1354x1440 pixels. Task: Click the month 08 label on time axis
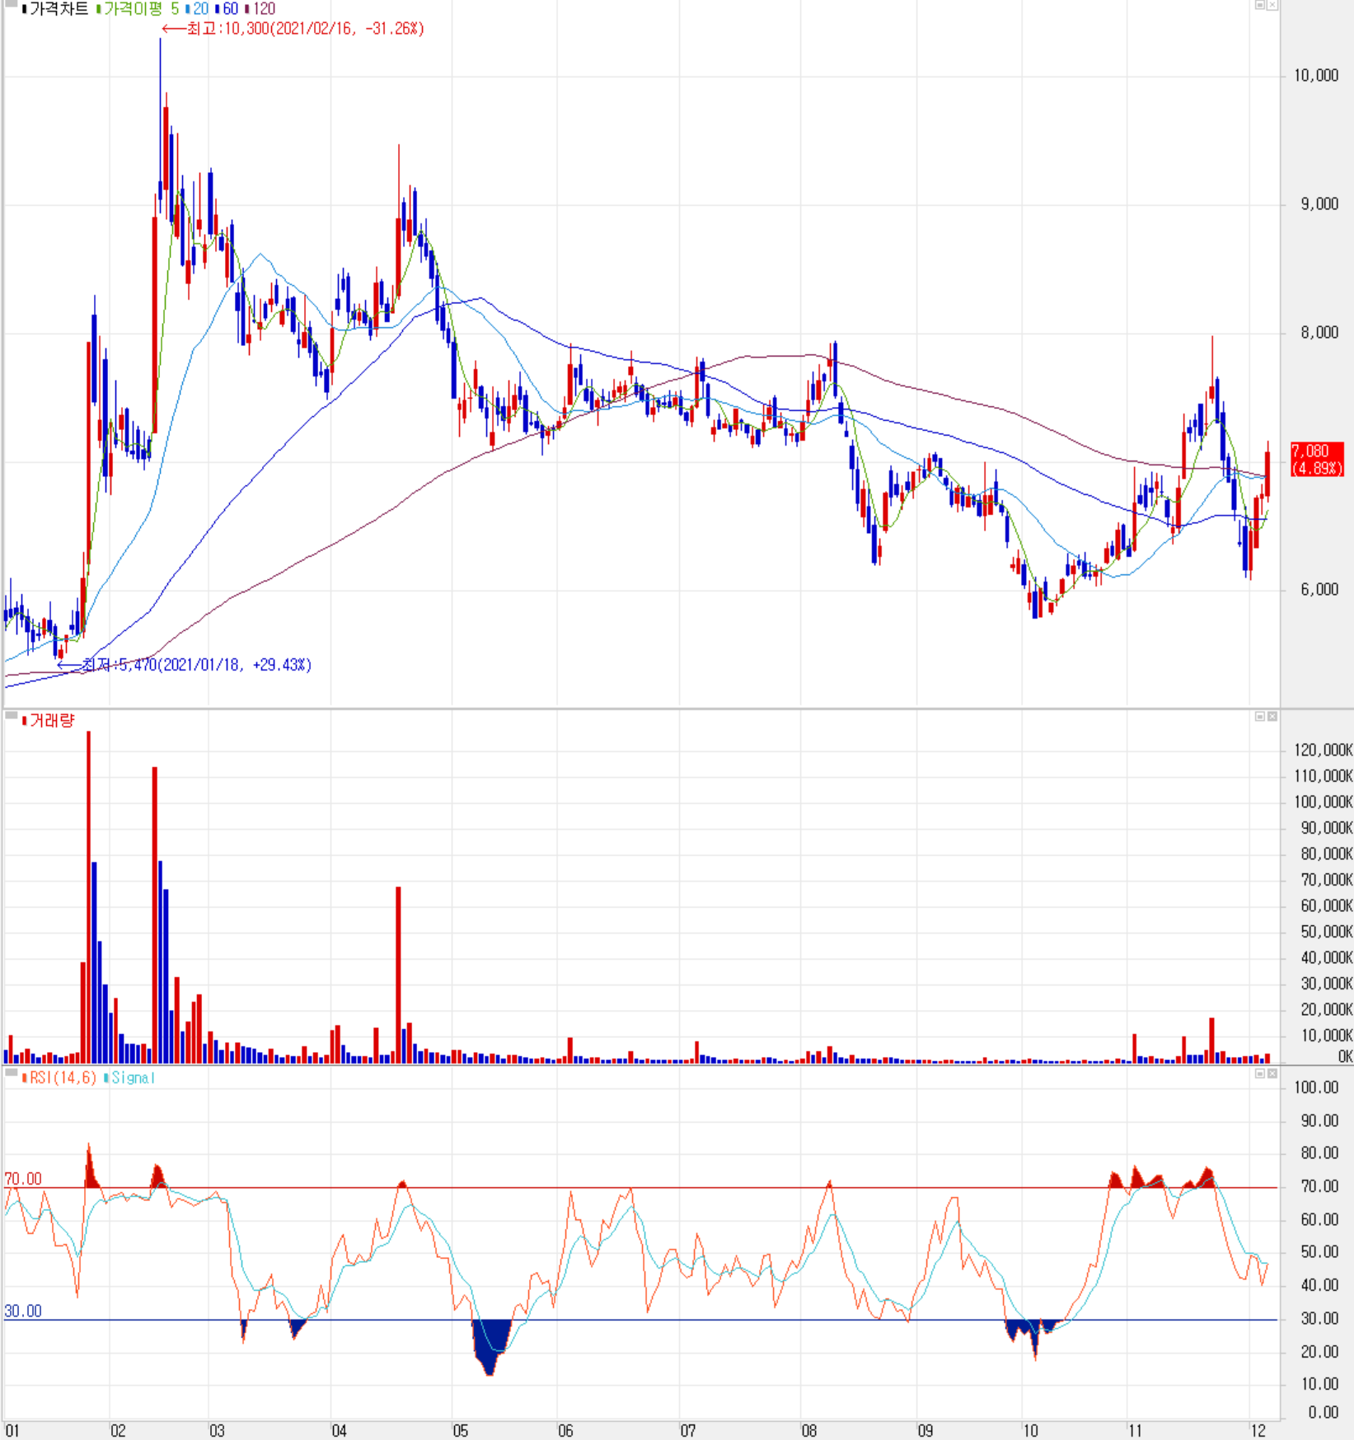tap(808, 1431)
